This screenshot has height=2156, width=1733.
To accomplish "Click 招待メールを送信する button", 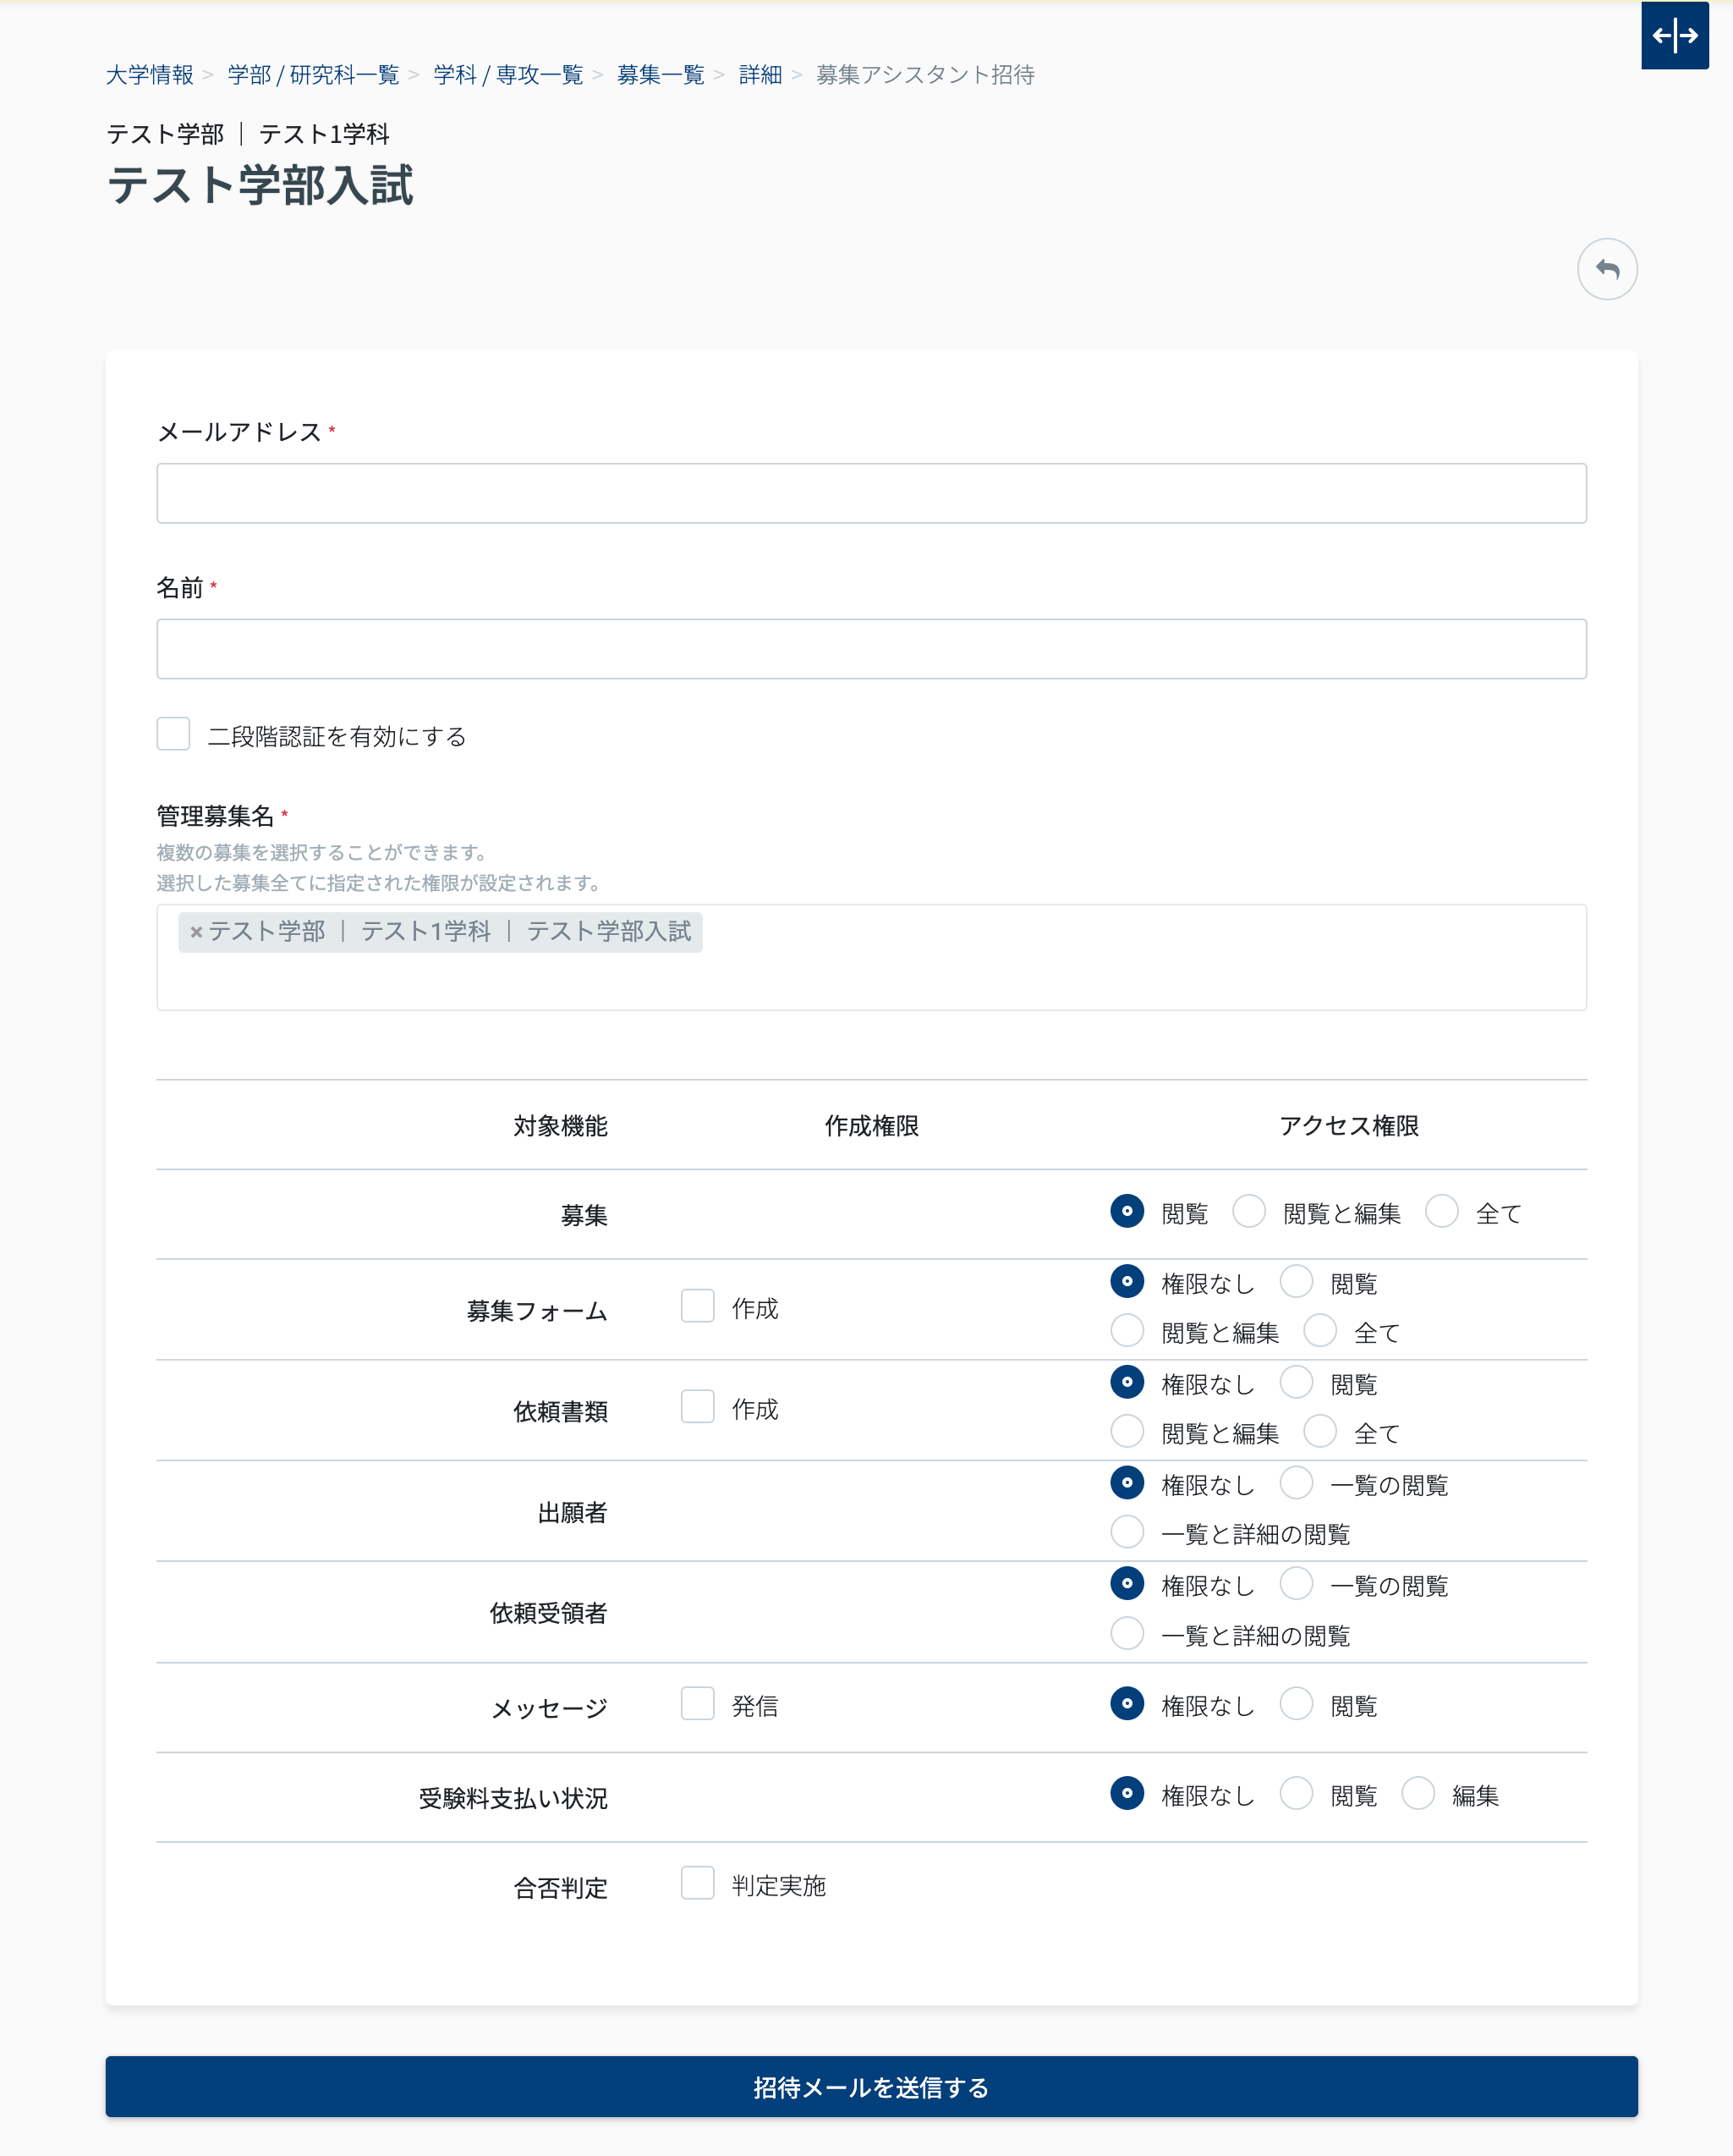I will coord(870,2087).
